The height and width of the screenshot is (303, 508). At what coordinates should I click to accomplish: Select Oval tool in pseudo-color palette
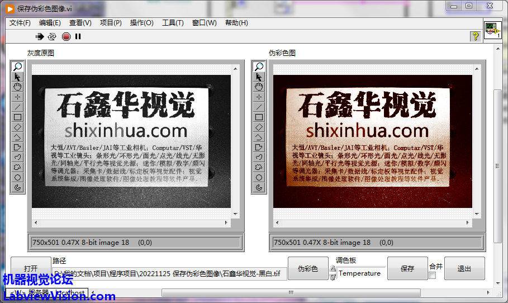click(x=259, y=177)
